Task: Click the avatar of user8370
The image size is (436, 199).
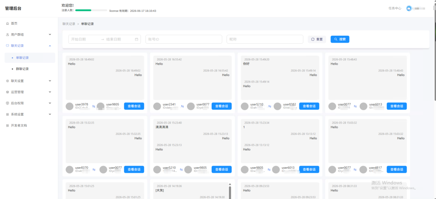Action: [x=69, y=170]
